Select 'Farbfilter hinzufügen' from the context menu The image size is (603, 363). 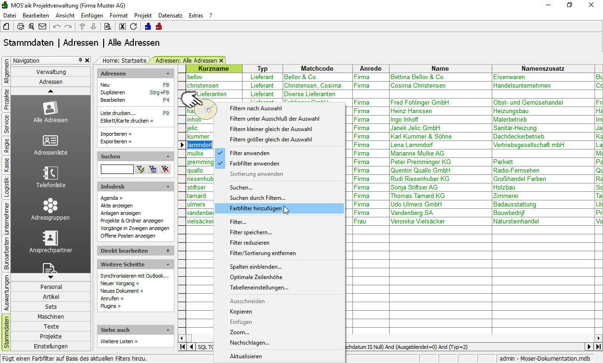point(256,208)
